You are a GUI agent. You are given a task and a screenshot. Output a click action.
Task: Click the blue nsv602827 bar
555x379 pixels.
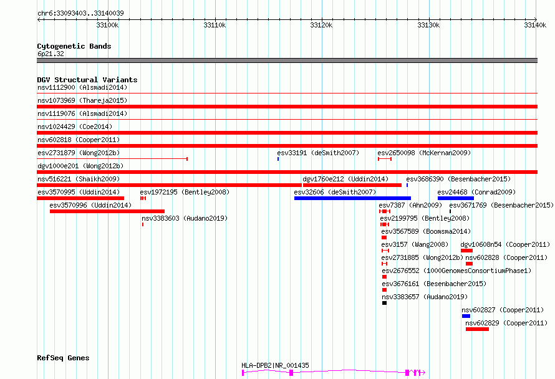[x=466, y=316]
